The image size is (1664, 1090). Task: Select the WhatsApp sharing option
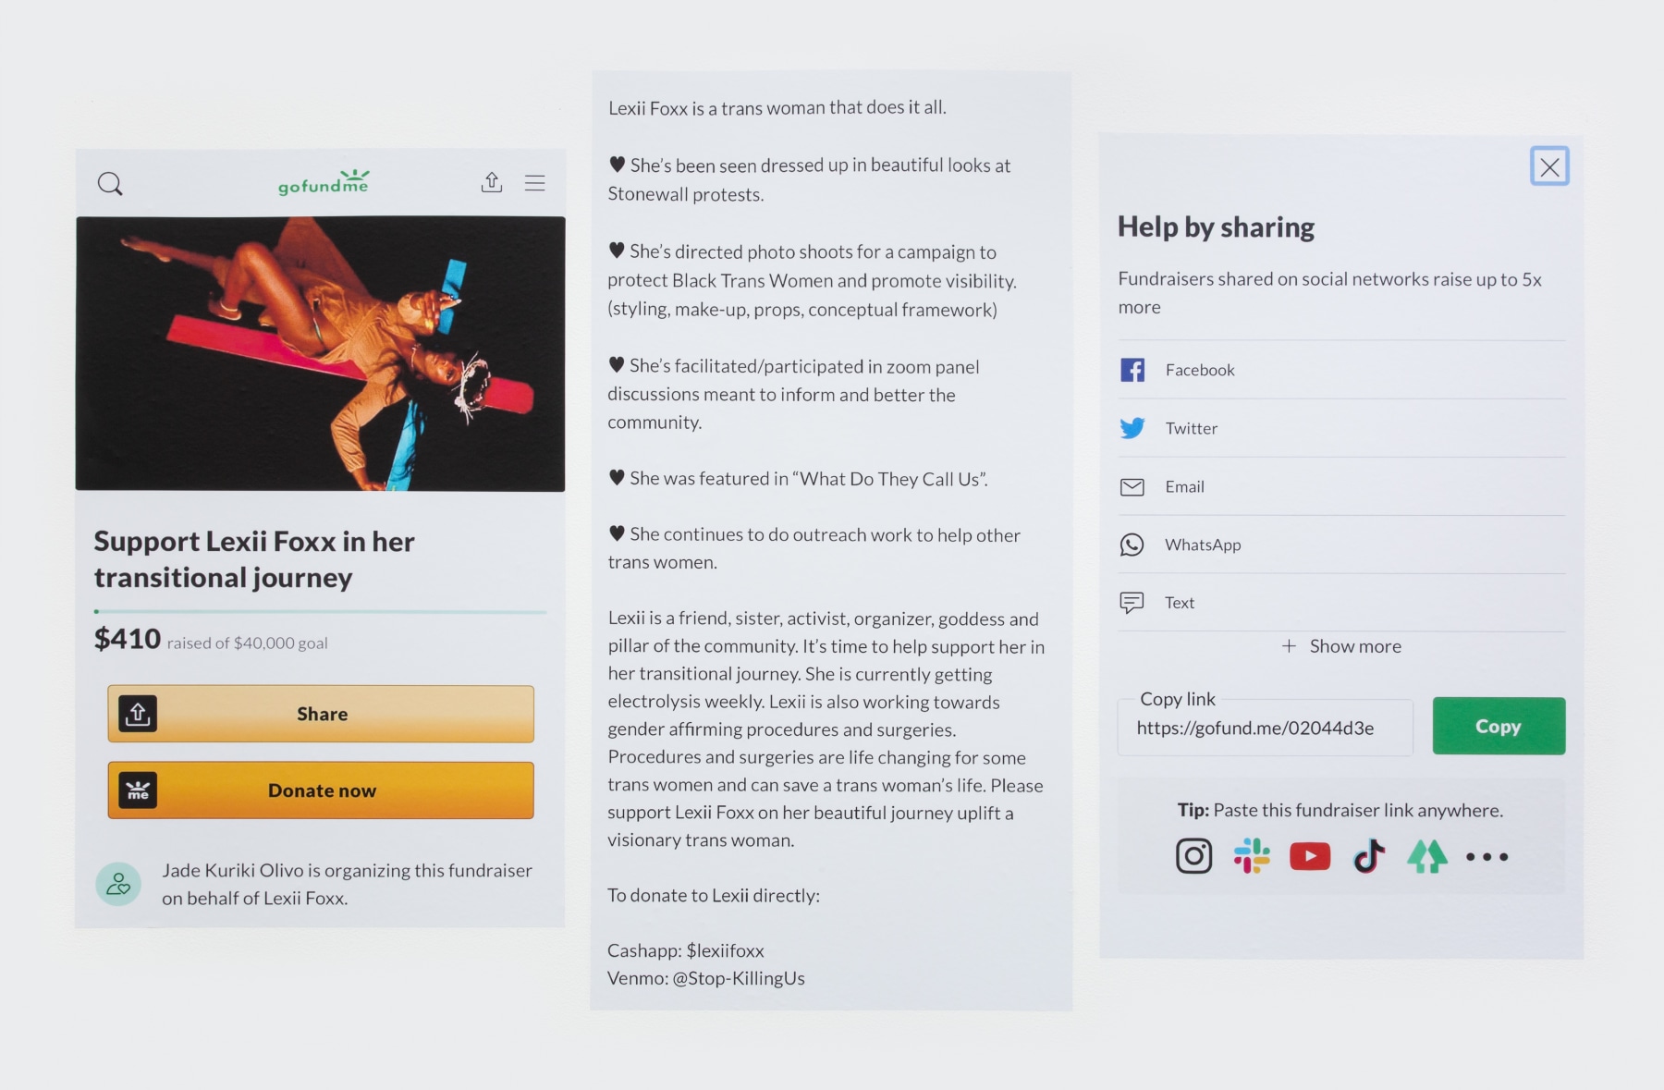point(1341,545)
